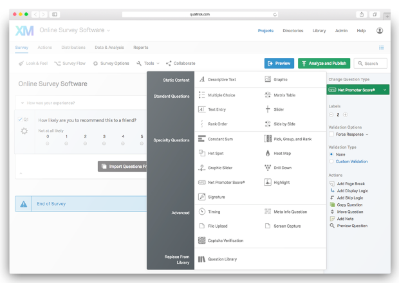The width and height of the screenshot is (399, 283).
Task: Enable the Force Response checkbox
Action: pyautogui.click(x=331, y=134)
